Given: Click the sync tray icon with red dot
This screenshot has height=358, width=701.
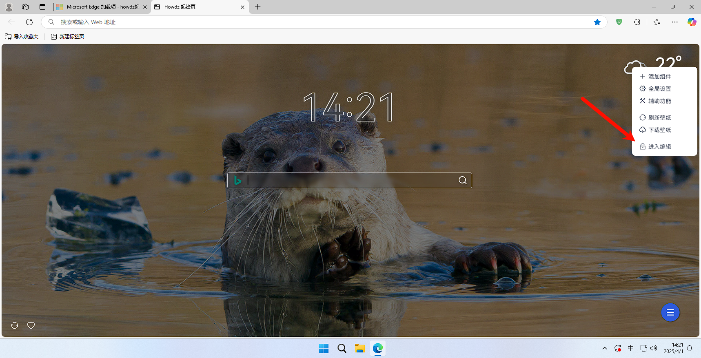Looking at the screenshot, I should point(618,348).
